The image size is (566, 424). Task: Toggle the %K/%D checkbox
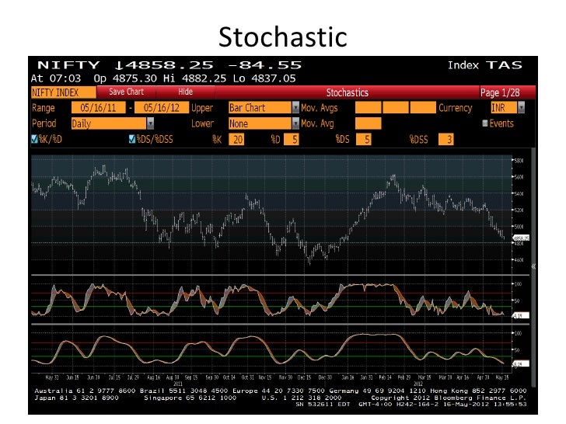pos(35,139)
